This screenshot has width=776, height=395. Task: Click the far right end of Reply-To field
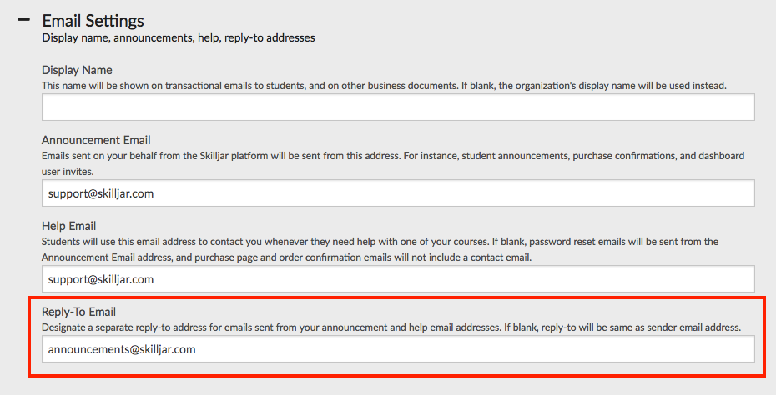(x=744, y=349)
